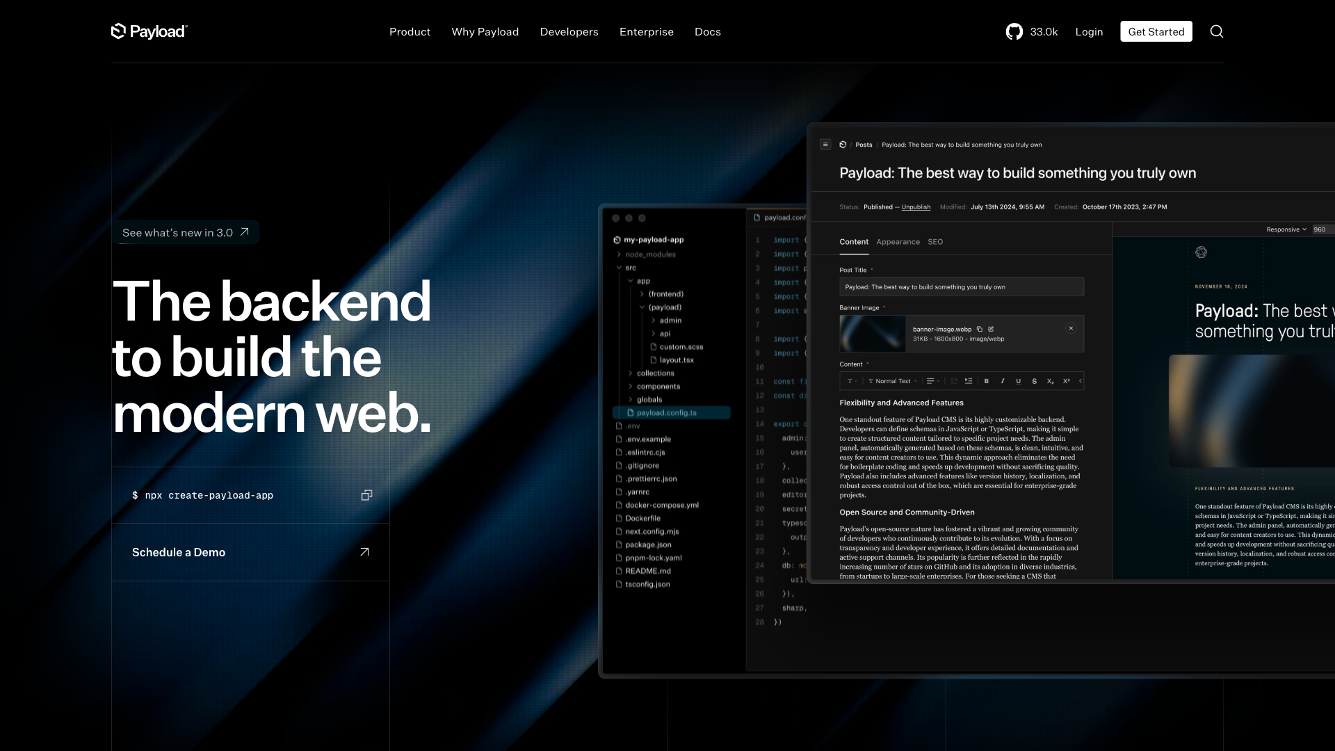Apply Underline in the content editor toolbar
This screenshot has height=751, width=1335.
[x=1019, y=381]
